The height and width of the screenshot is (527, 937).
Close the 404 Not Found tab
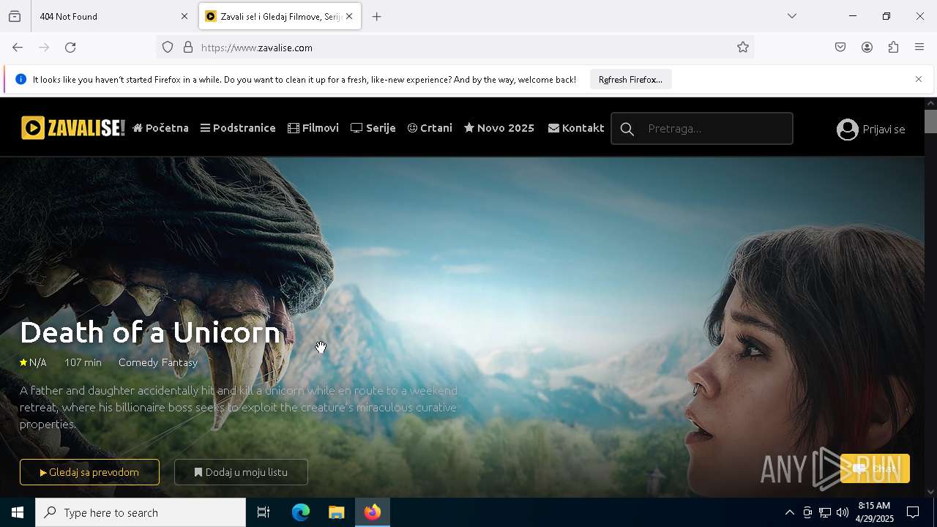tap(184, 16)
